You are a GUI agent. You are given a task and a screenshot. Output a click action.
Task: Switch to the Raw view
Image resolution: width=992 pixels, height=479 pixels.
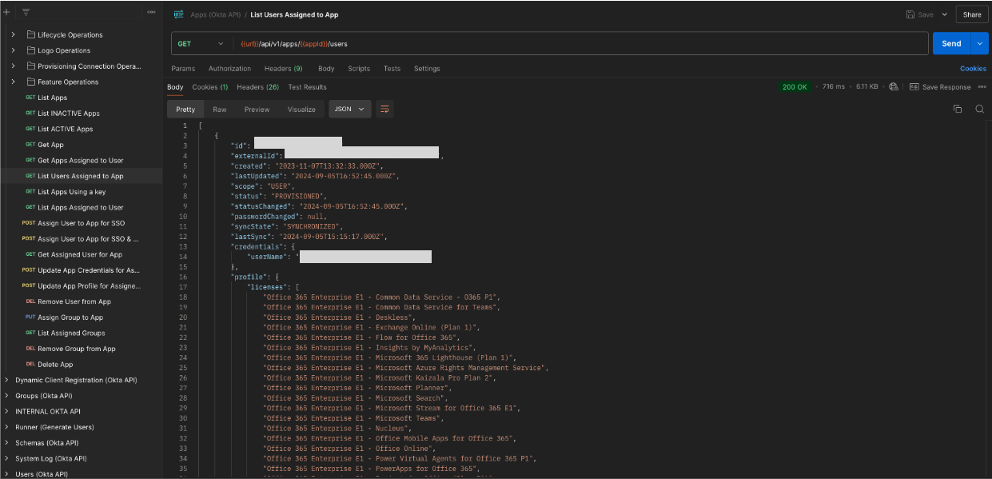point(220,109)
